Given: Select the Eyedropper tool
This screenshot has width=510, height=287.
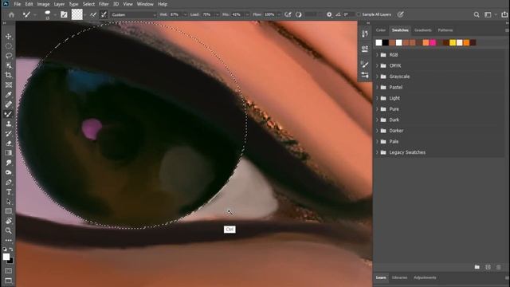Looking at the screenshot, I should (x=9, y=95).
